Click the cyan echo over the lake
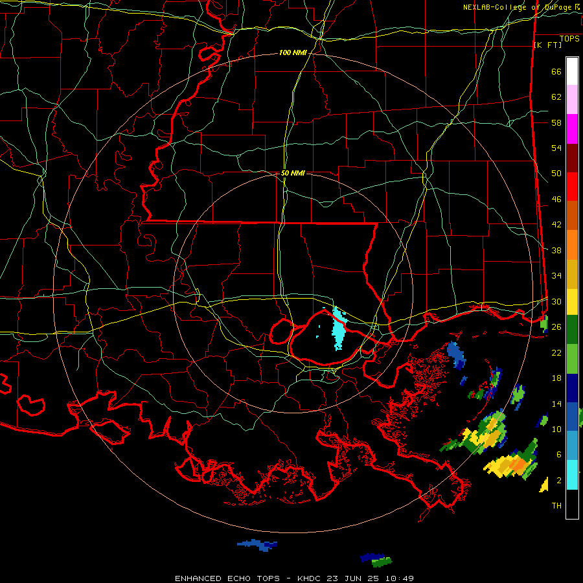 [x=338, y=328]
